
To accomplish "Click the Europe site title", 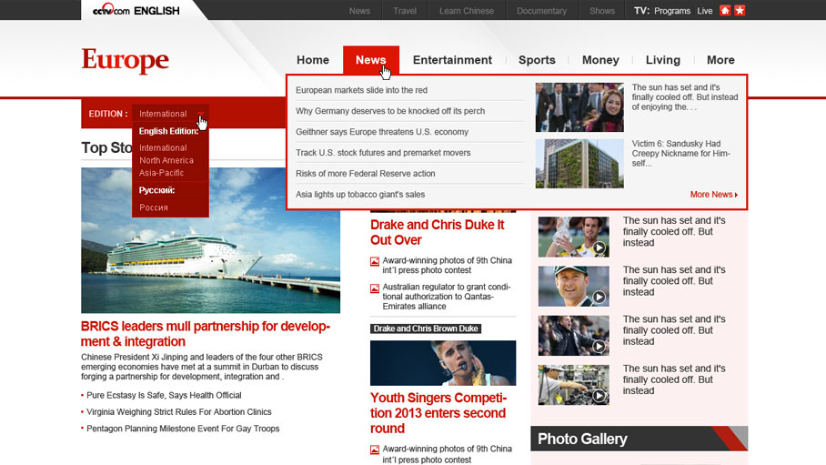I will [126, 59].
